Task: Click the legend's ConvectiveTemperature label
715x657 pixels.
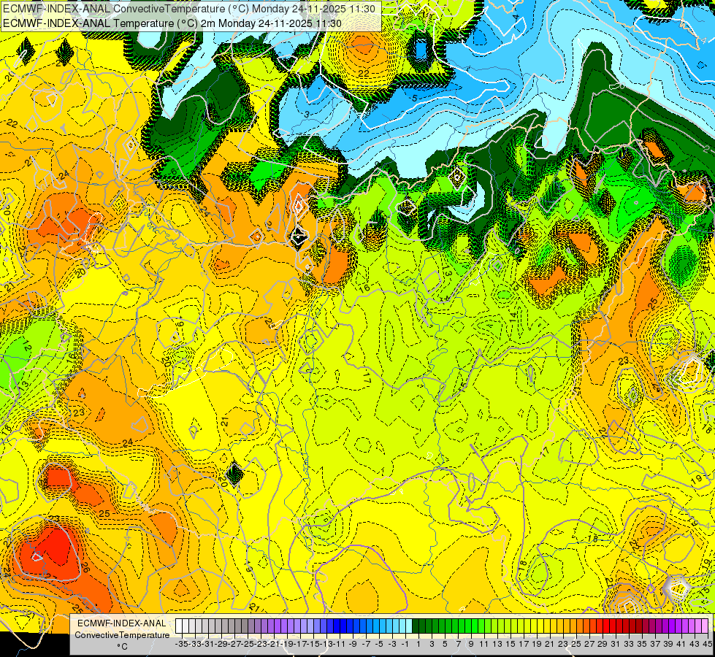Action: [122, 634]
